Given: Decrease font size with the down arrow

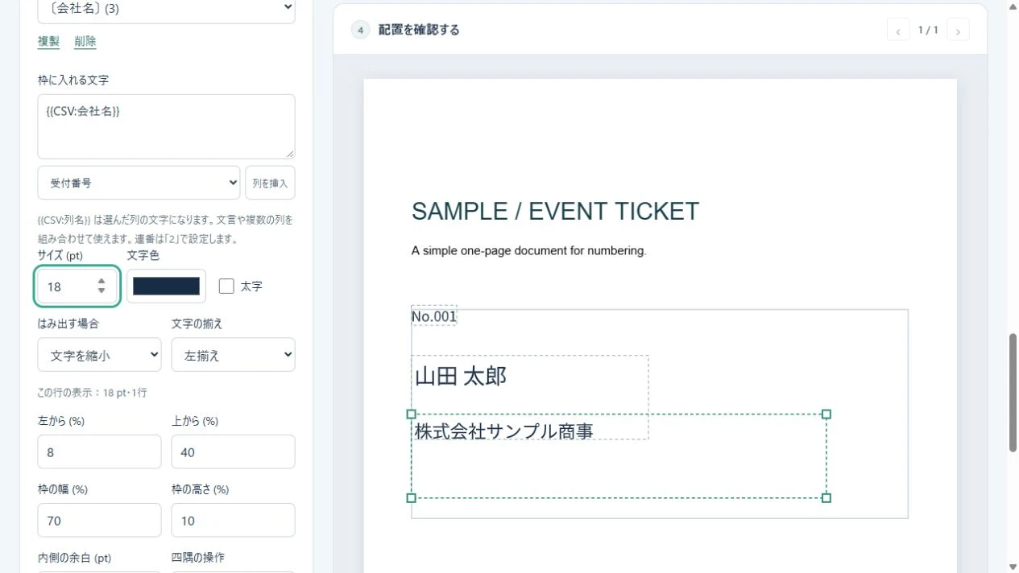Looking at the screenshot, I should [101, 291].
